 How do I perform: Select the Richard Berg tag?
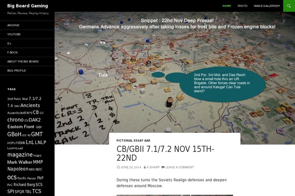[24, 185]
